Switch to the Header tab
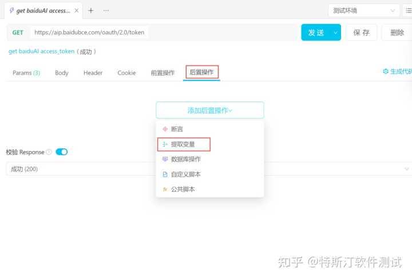 [93, 73]
